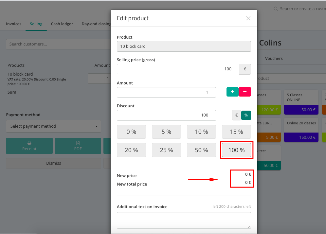
Task: Increase amount with the green plus button
Action: click(x=232, y=92)
